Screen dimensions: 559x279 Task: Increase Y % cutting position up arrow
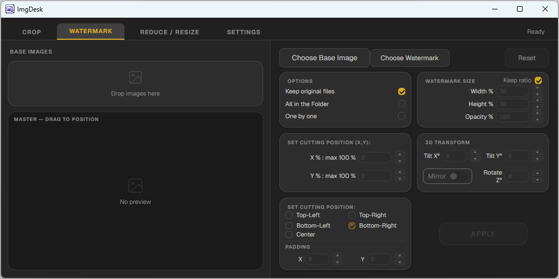pyautogui.click(x=400, y=172)
